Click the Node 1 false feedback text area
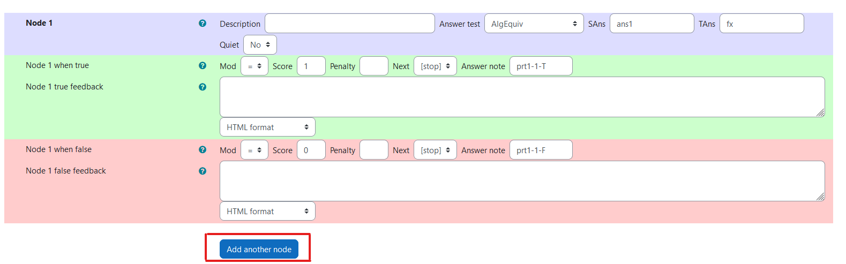 (522, 181)
